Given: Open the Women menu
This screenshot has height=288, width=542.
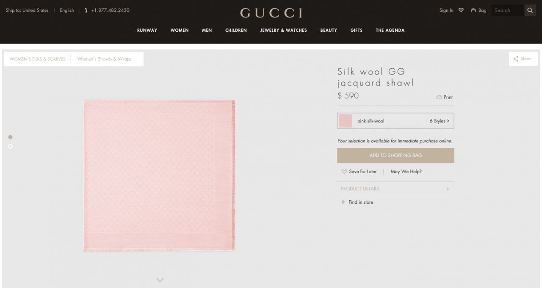Looking at the screenshot, I should click(180, 30).
